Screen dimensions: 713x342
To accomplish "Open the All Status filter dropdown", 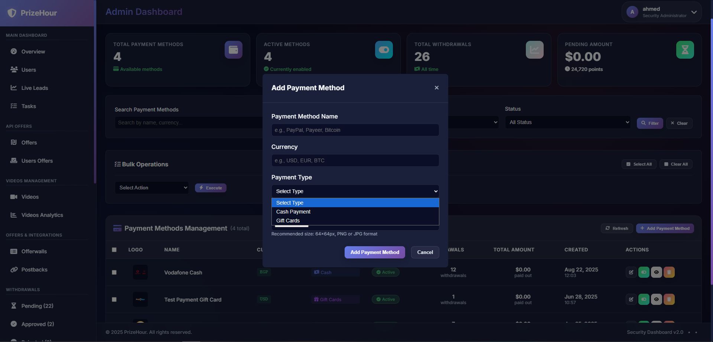I will [x=567, y=122].
